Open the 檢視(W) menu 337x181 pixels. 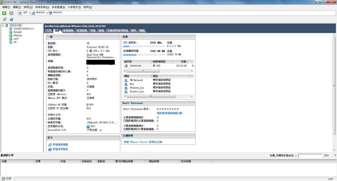(x=28, y=7)
